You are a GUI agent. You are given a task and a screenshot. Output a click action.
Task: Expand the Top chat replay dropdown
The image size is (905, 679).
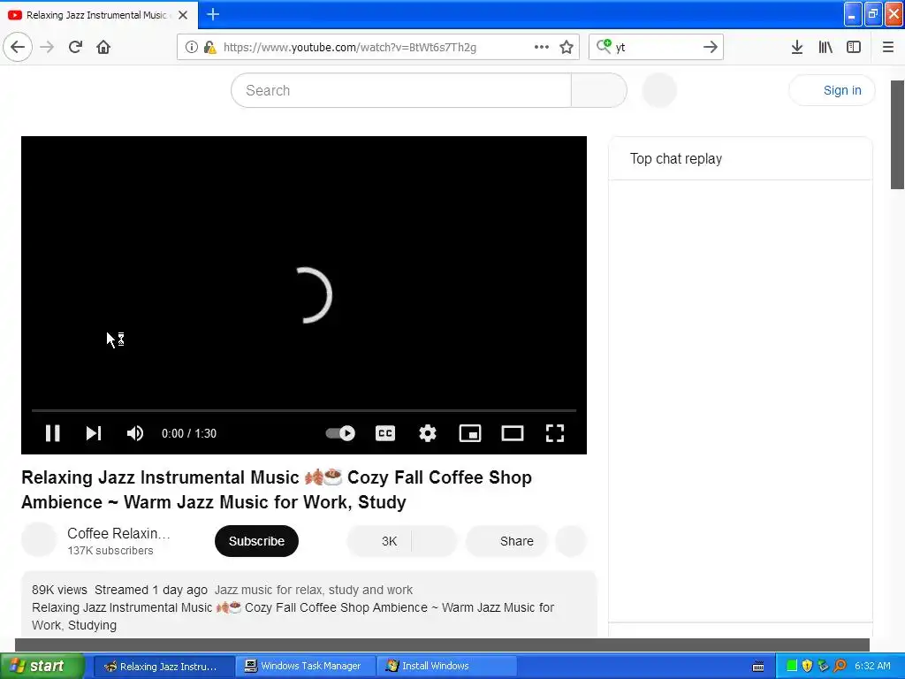676,159
